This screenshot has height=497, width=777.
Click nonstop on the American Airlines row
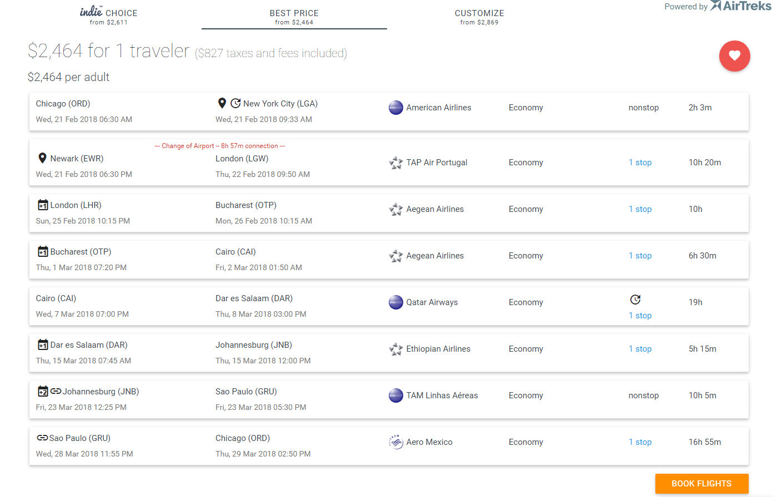(644, 108)
